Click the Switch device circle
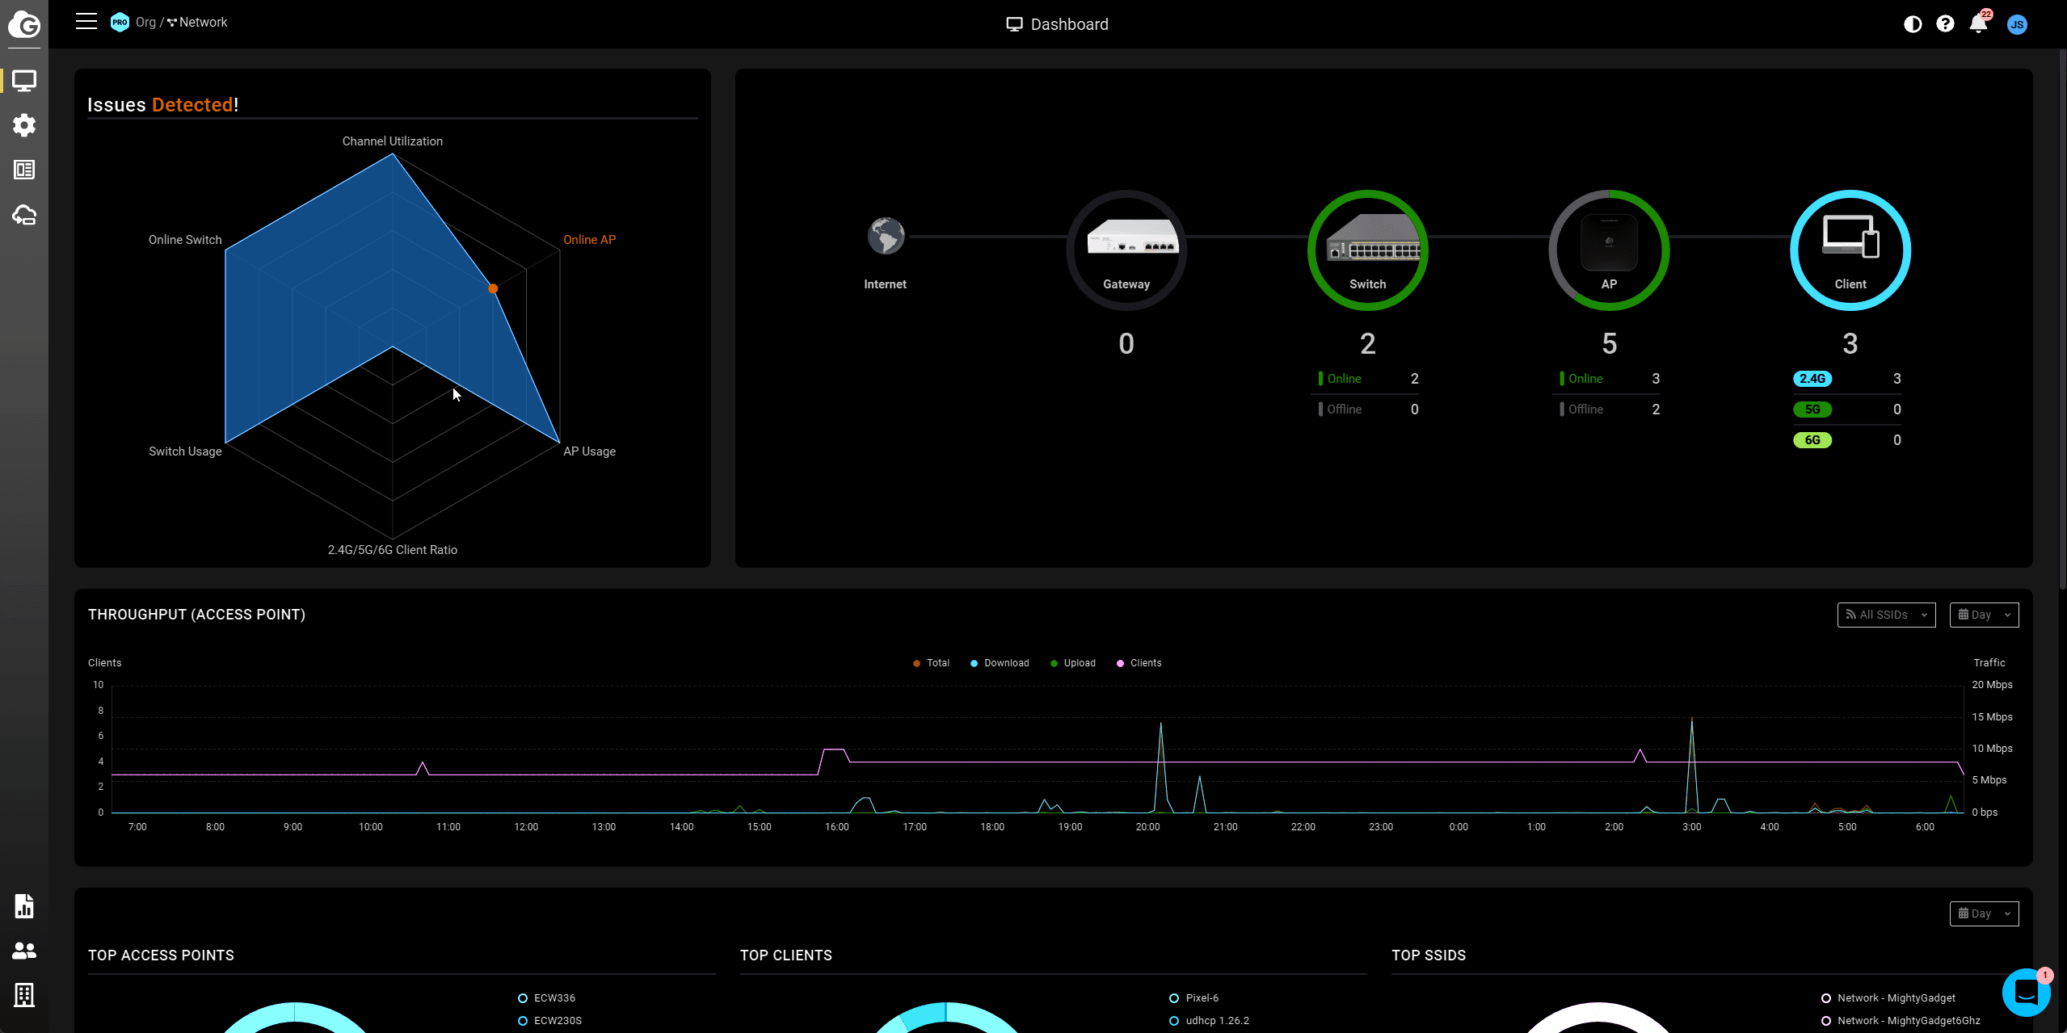This screenshot has height=1033, width=2067. click(x=1367, y=250)
